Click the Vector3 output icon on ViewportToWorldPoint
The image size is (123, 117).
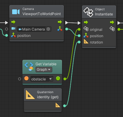click(x=60, y=28)
